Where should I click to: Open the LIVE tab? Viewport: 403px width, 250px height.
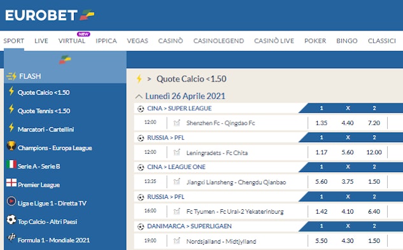(x=41, y=41)
